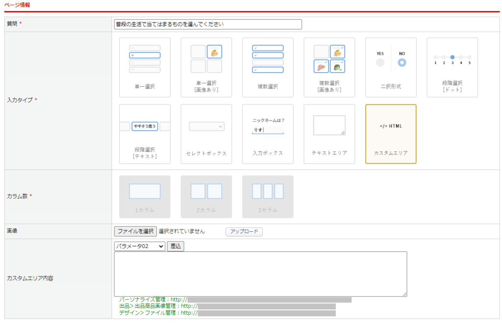Pick the テキストエリア input type tile
This screenshot has width=502, height=324.
(329, 134)
